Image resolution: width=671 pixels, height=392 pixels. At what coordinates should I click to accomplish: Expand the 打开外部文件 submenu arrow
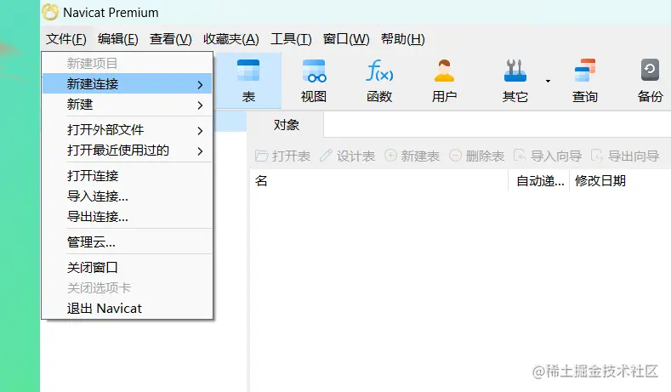[200, 130]
